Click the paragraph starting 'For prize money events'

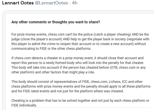[x=80, y=42]
